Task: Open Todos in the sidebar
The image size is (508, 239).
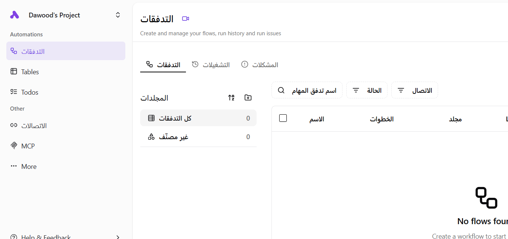Action: [30, 92]
